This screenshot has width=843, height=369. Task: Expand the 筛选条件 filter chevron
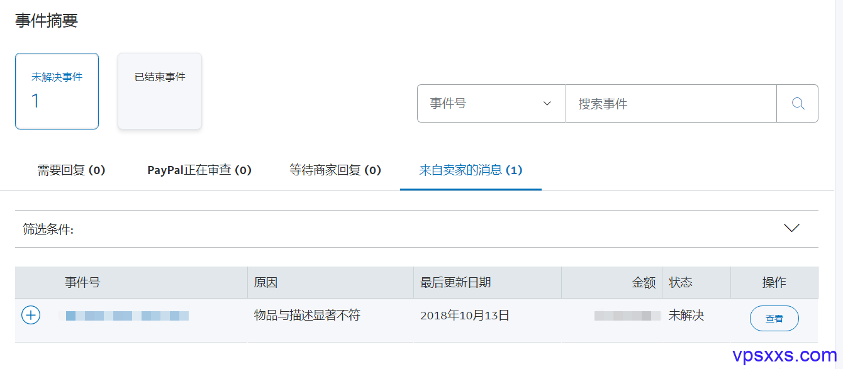coord(791,228)
